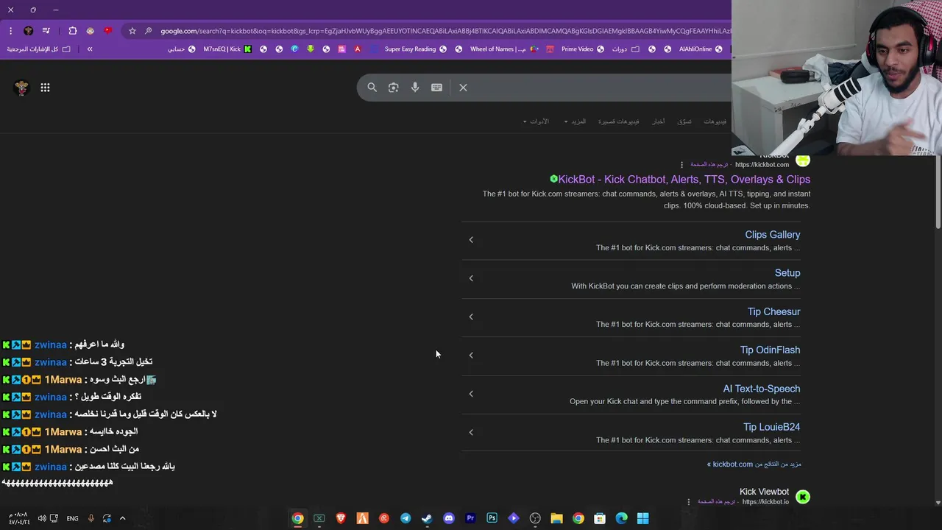942x530 pixels.
Task: Expand the المزيد more filters dropdown
Action: click(x=575, y=121)
